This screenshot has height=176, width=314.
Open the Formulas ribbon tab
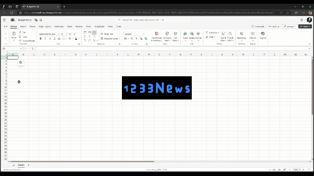[59, 26]
